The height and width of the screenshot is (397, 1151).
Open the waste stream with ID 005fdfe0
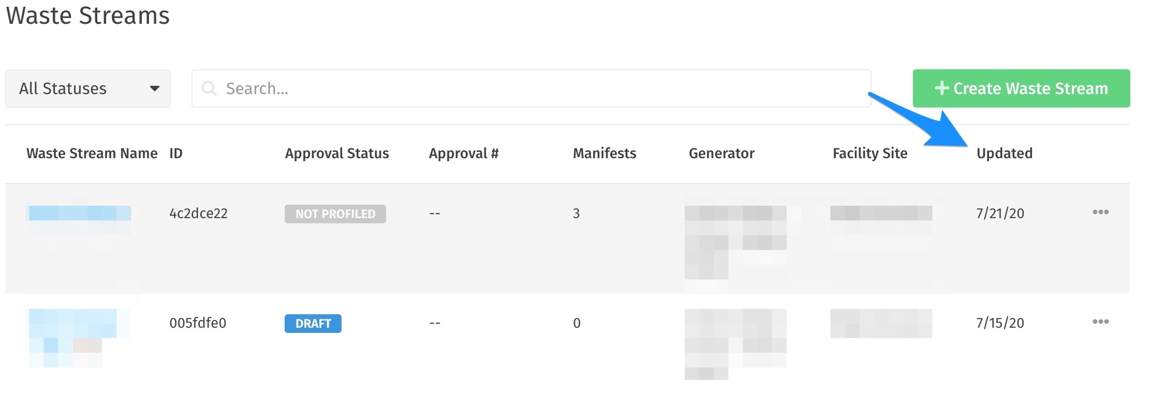coord(198,323)
